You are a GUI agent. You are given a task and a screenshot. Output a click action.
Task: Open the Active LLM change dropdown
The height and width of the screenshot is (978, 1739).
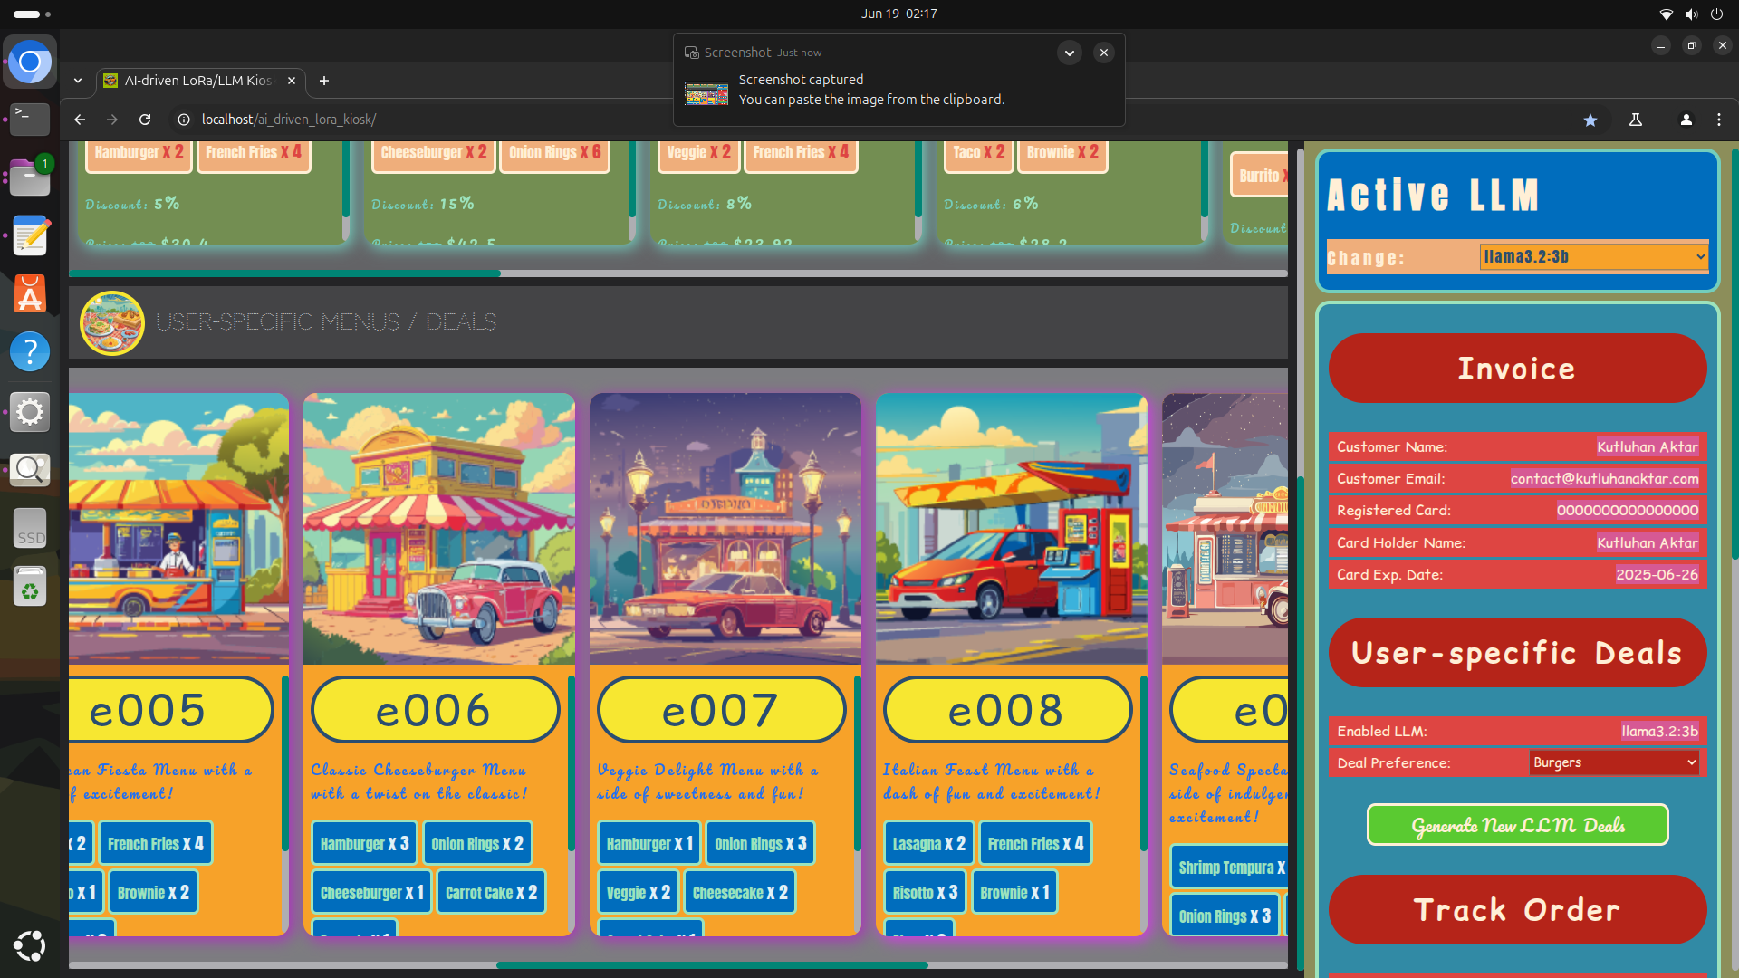[x=1594, y=257]
